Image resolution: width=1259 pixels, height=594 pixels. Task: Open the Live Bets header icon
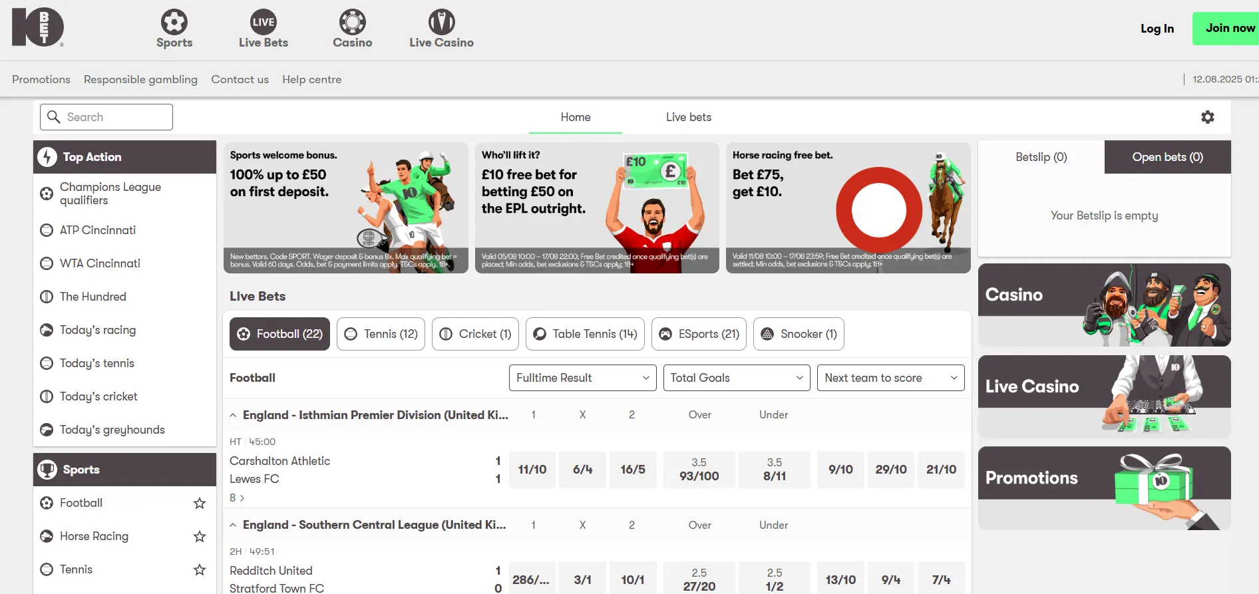click(x=264, y=22)
